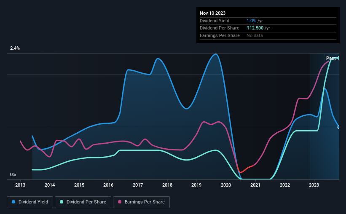346x214 pixels.
Task: Select the 2013 year axis label
Action: pyautogui.click(x=20, y=185)
